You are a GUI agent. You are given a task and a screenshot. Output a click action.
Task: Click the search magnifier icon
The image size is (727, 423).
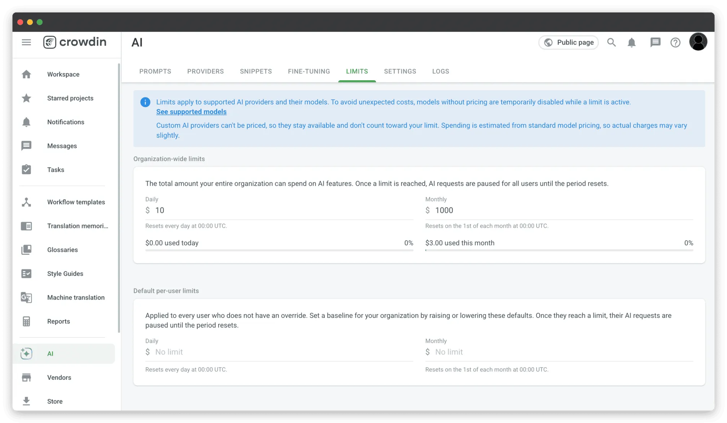[611, 42]
